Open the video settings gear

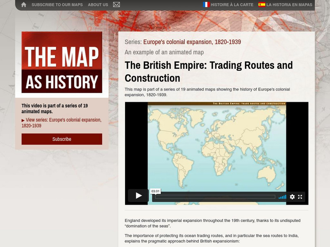pyautogui.click(x=292, y=197)
